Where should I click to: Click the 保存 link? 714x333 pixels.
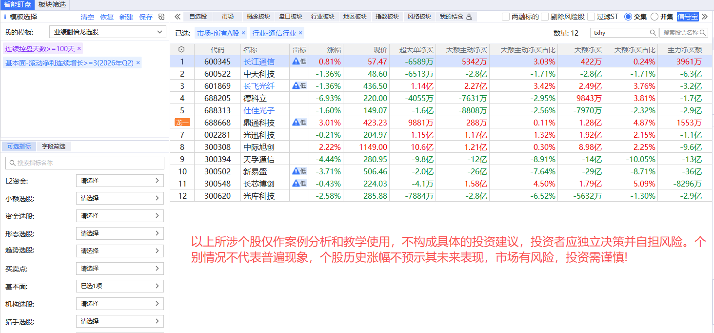click(x=146, y=17)
